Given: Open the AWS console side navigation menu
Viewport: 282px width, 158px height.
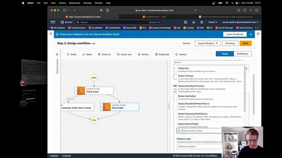Looking at the screenshot, I should [51, 34].
